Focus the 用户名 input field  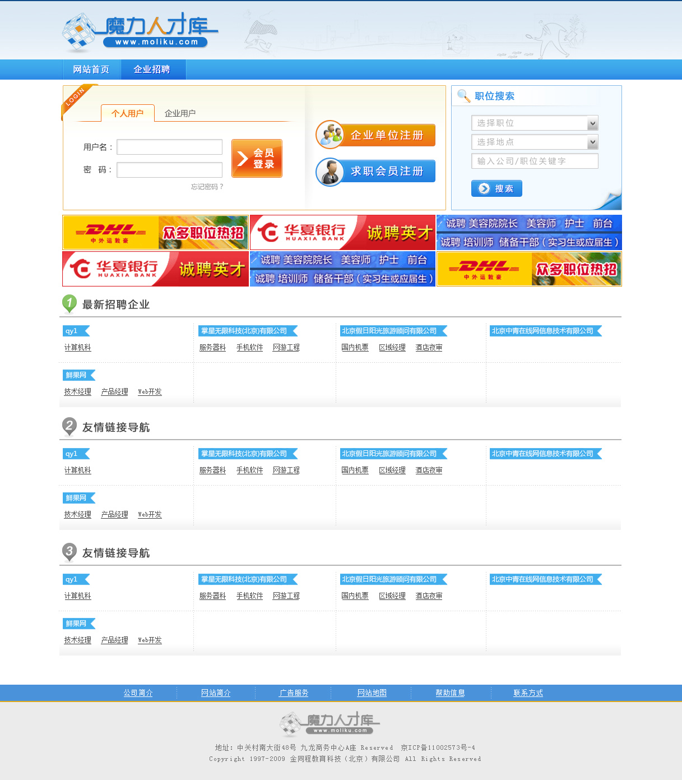(x=170, y=147)
